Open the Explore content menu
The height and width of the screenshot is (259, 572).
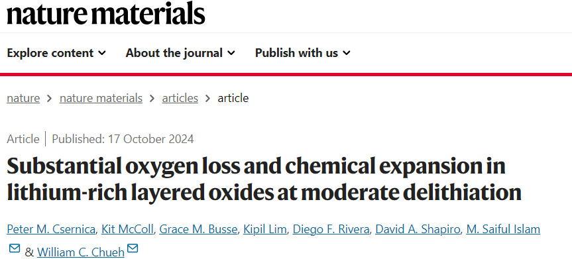pyautogui.click(x=56, y=53)
